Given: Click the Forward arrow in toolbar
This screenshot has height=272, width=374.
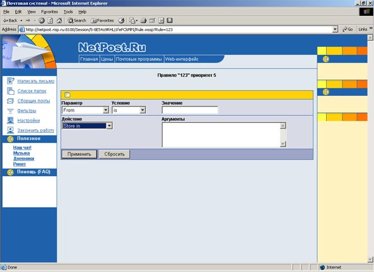Looking at the screenshot, I should (28, 20).
